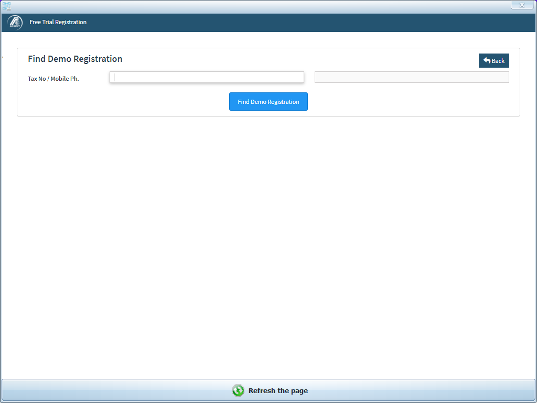Click the "Tax No / Mobile Ph." label

pyautogui.click(x=53, y=79)
